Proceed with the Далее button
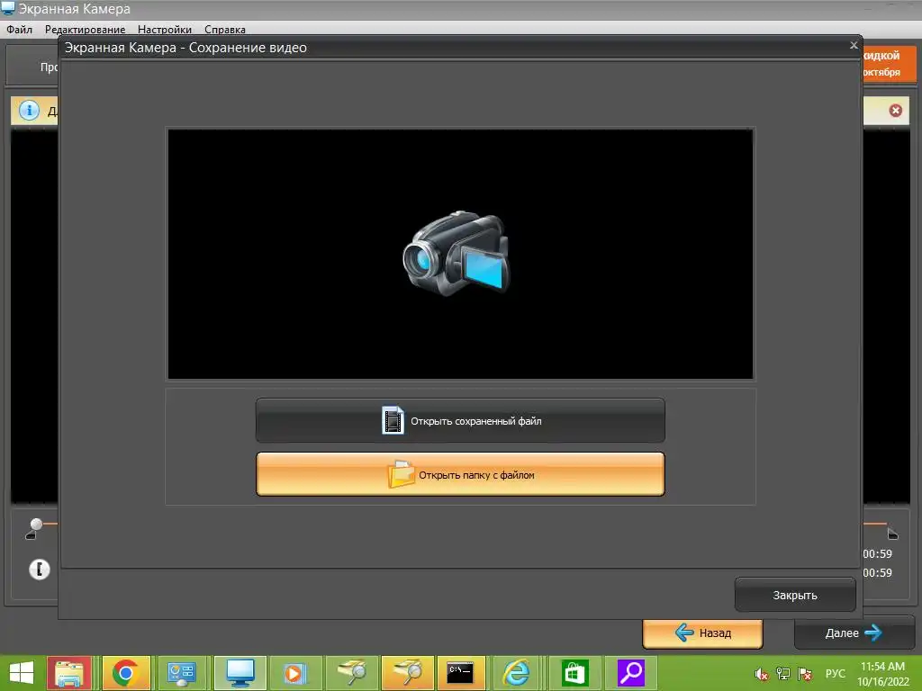The width and height of the screenshot is (922, 691). 853,633
